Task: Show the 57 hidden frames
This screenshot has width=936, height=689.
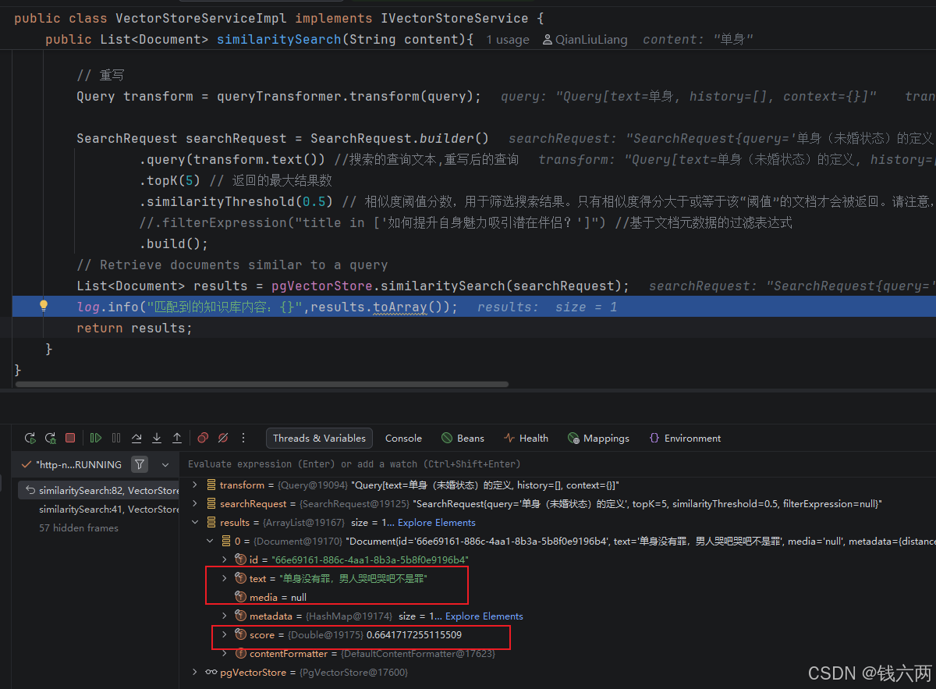Action: pos(79,528)
